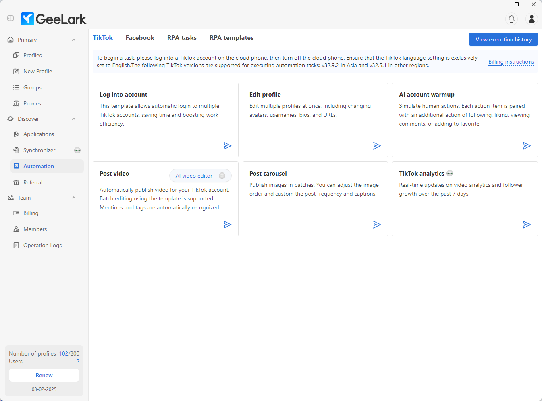Click the Log into account card title
The height and width of the screenshot is (401, 542).
click(123, 94)
